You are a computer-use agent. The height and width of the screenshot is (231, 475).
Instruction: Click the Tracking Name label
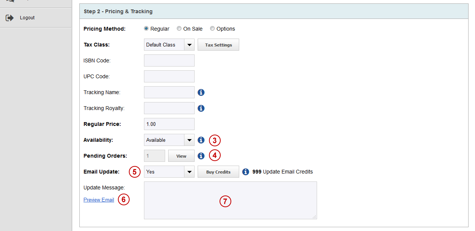coord(102,92)
